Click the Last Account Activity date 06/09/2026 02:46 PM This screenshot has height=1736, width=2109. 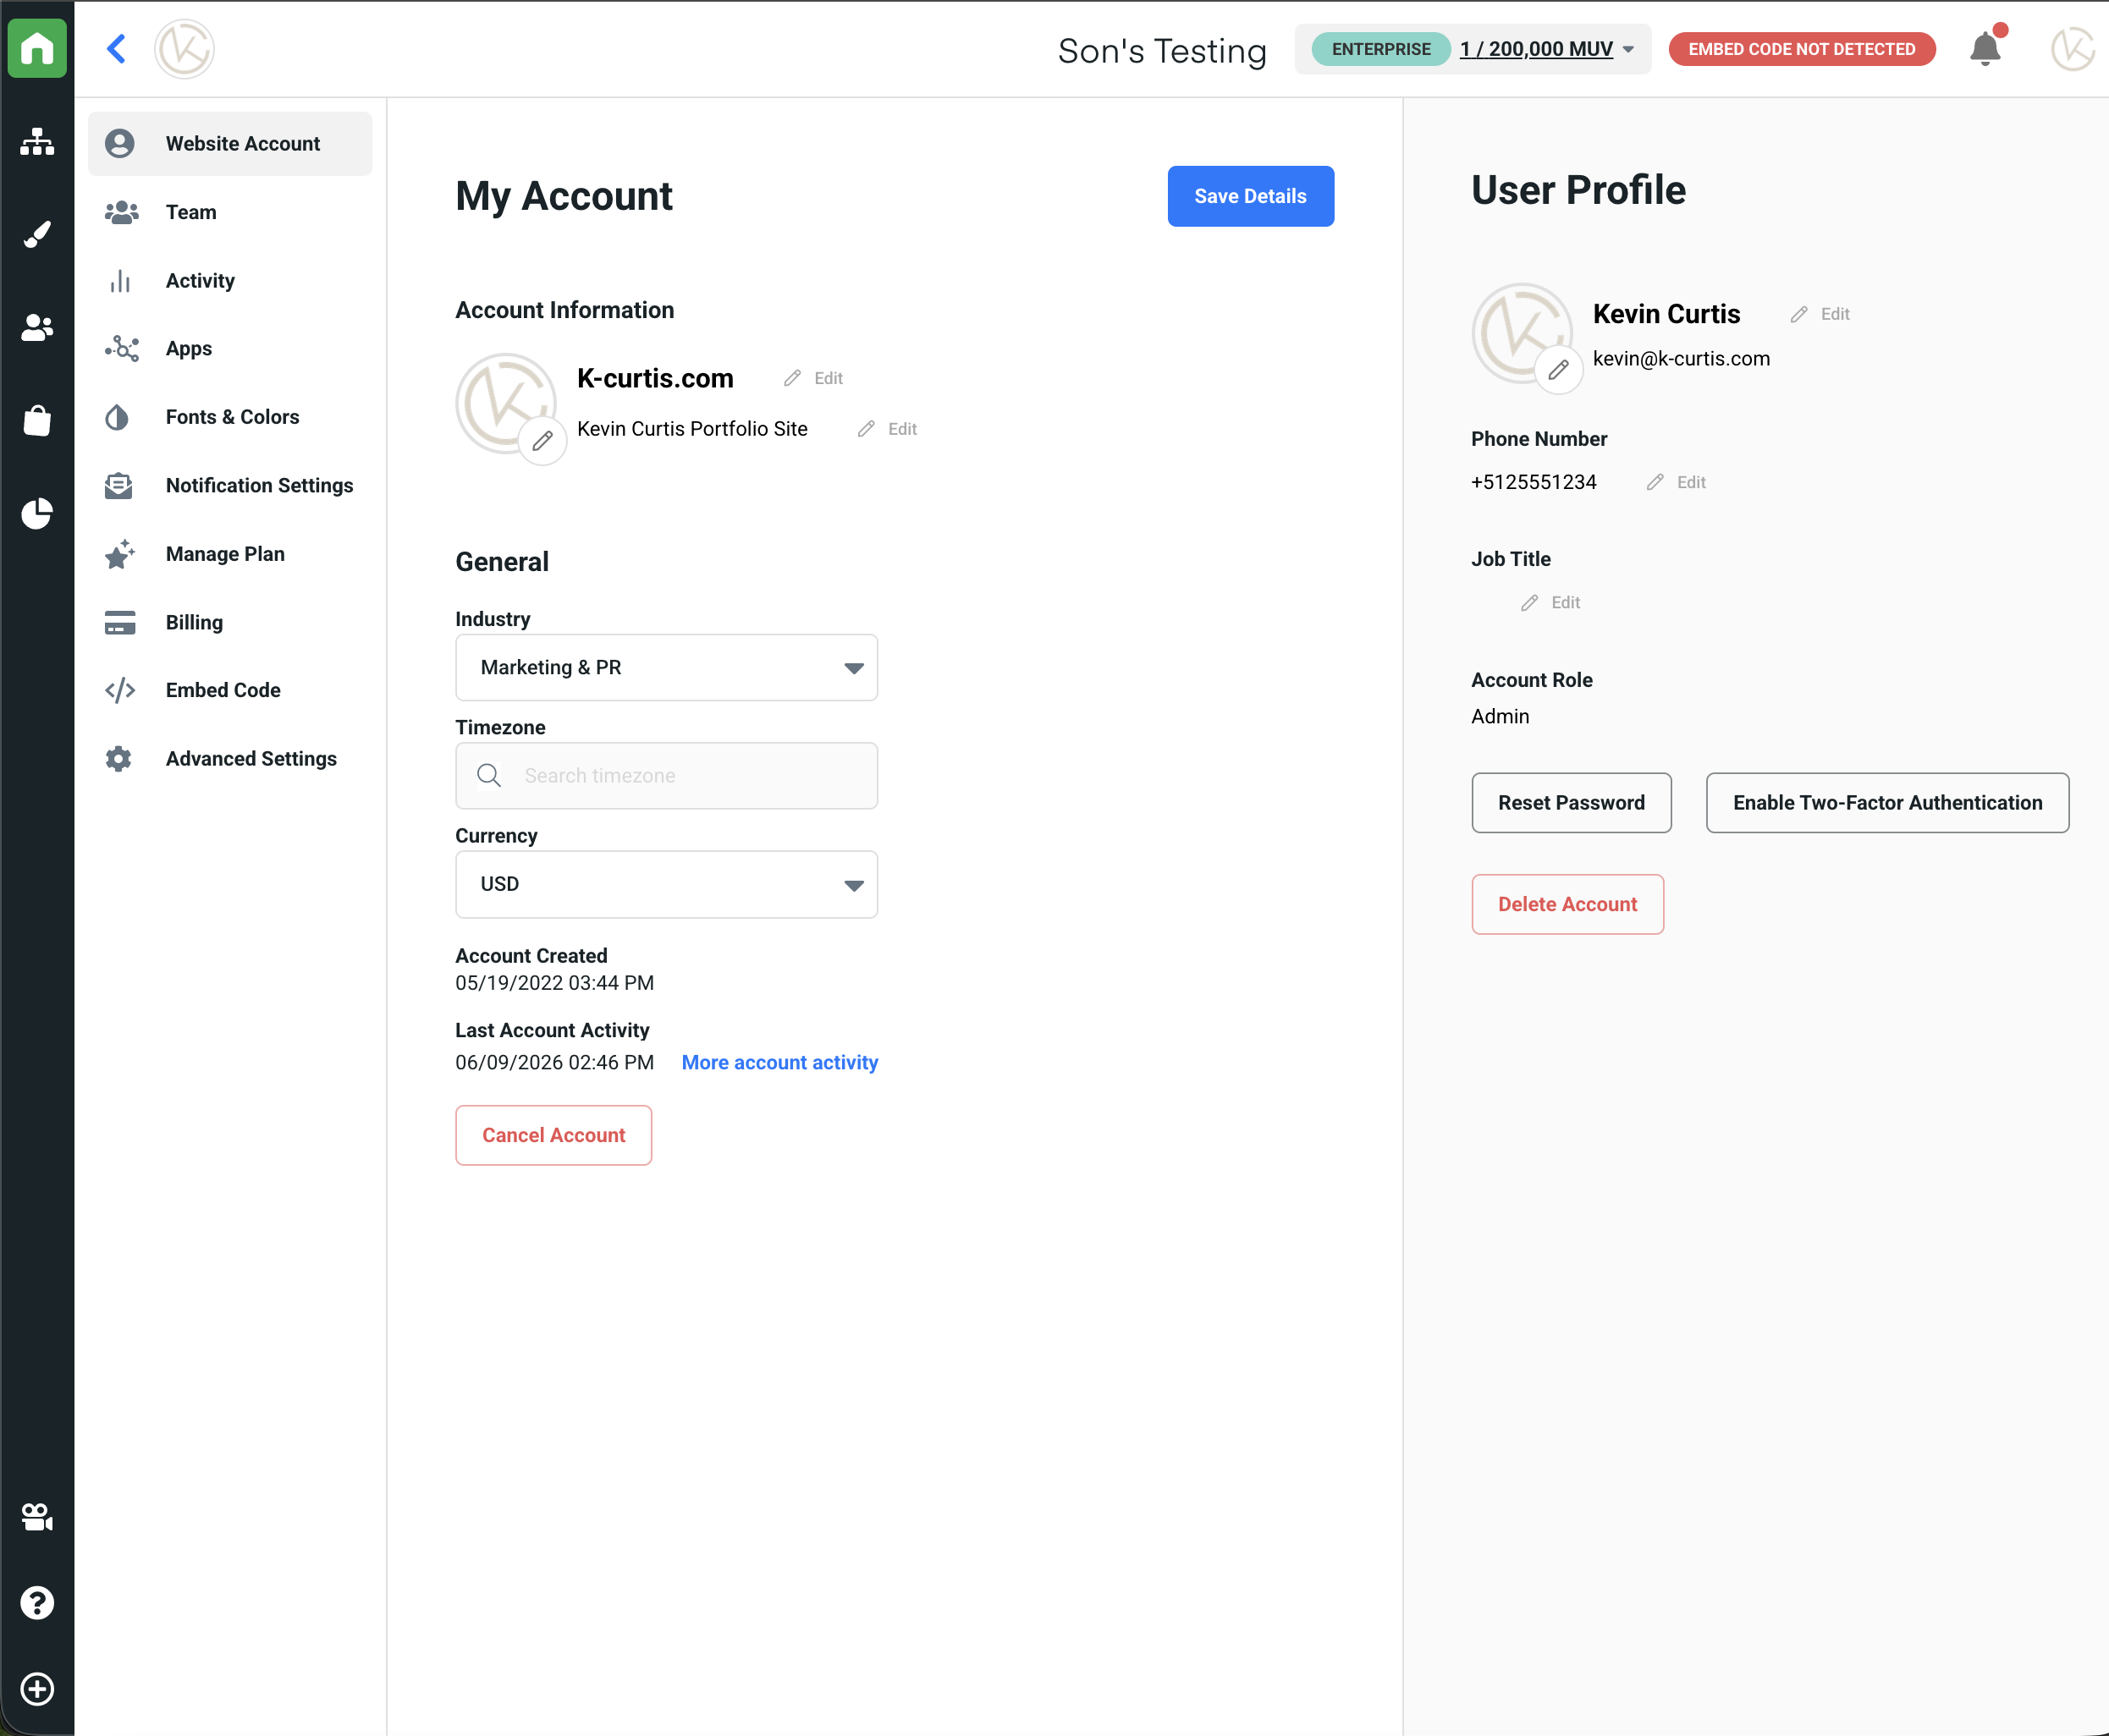[554, 1063]
